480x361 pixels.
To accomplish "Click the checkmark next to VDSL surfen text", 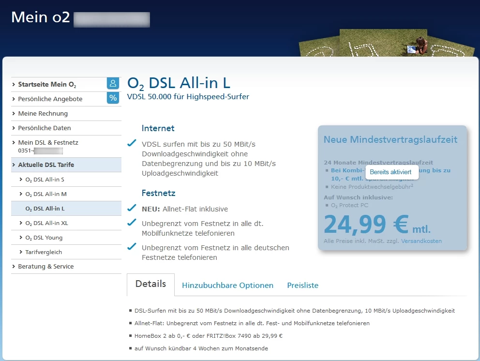I will 132,143.
